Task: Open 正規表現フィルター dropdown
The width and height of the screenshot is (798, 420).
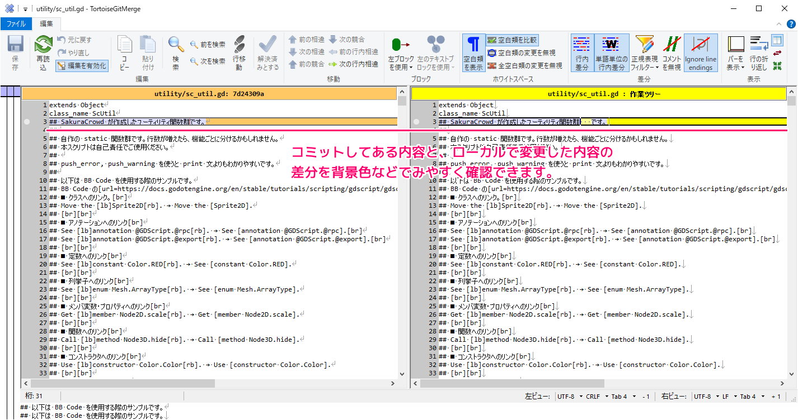Action: click(x=645, y=53)
